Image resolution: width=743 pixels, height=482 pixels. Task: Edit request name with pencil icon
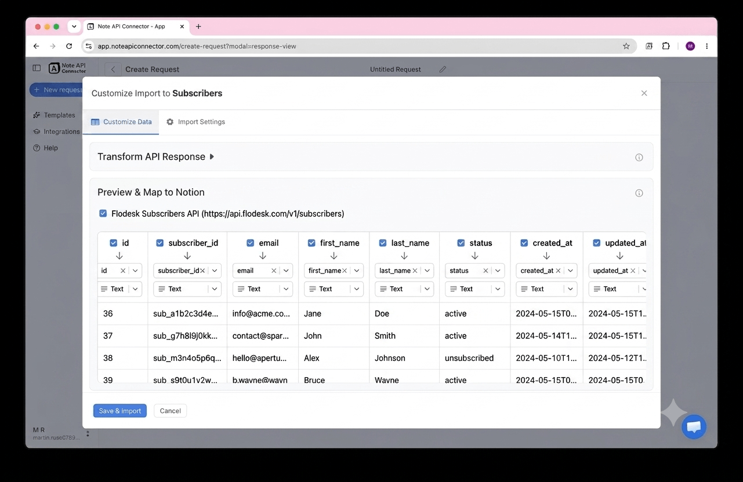pos(443,70)
